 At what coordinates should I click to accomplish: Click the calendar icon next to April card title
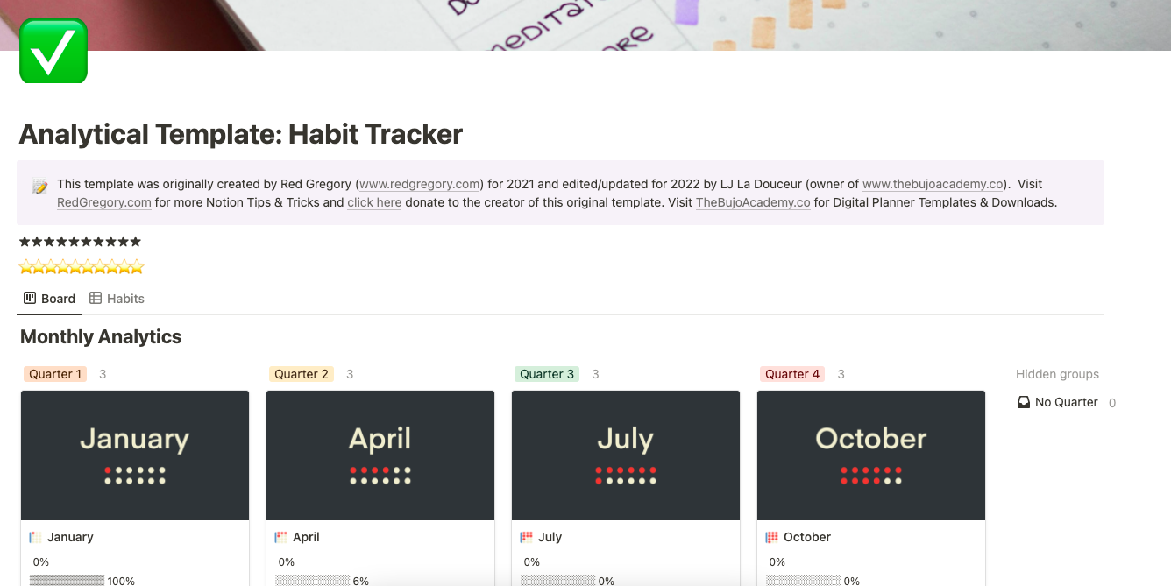280,536
